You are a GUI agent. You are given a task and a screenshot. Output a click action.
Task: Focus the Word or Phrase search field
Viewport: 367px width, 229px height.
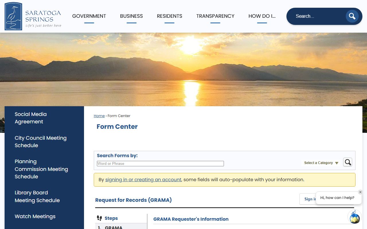click(x=160, y=163)
